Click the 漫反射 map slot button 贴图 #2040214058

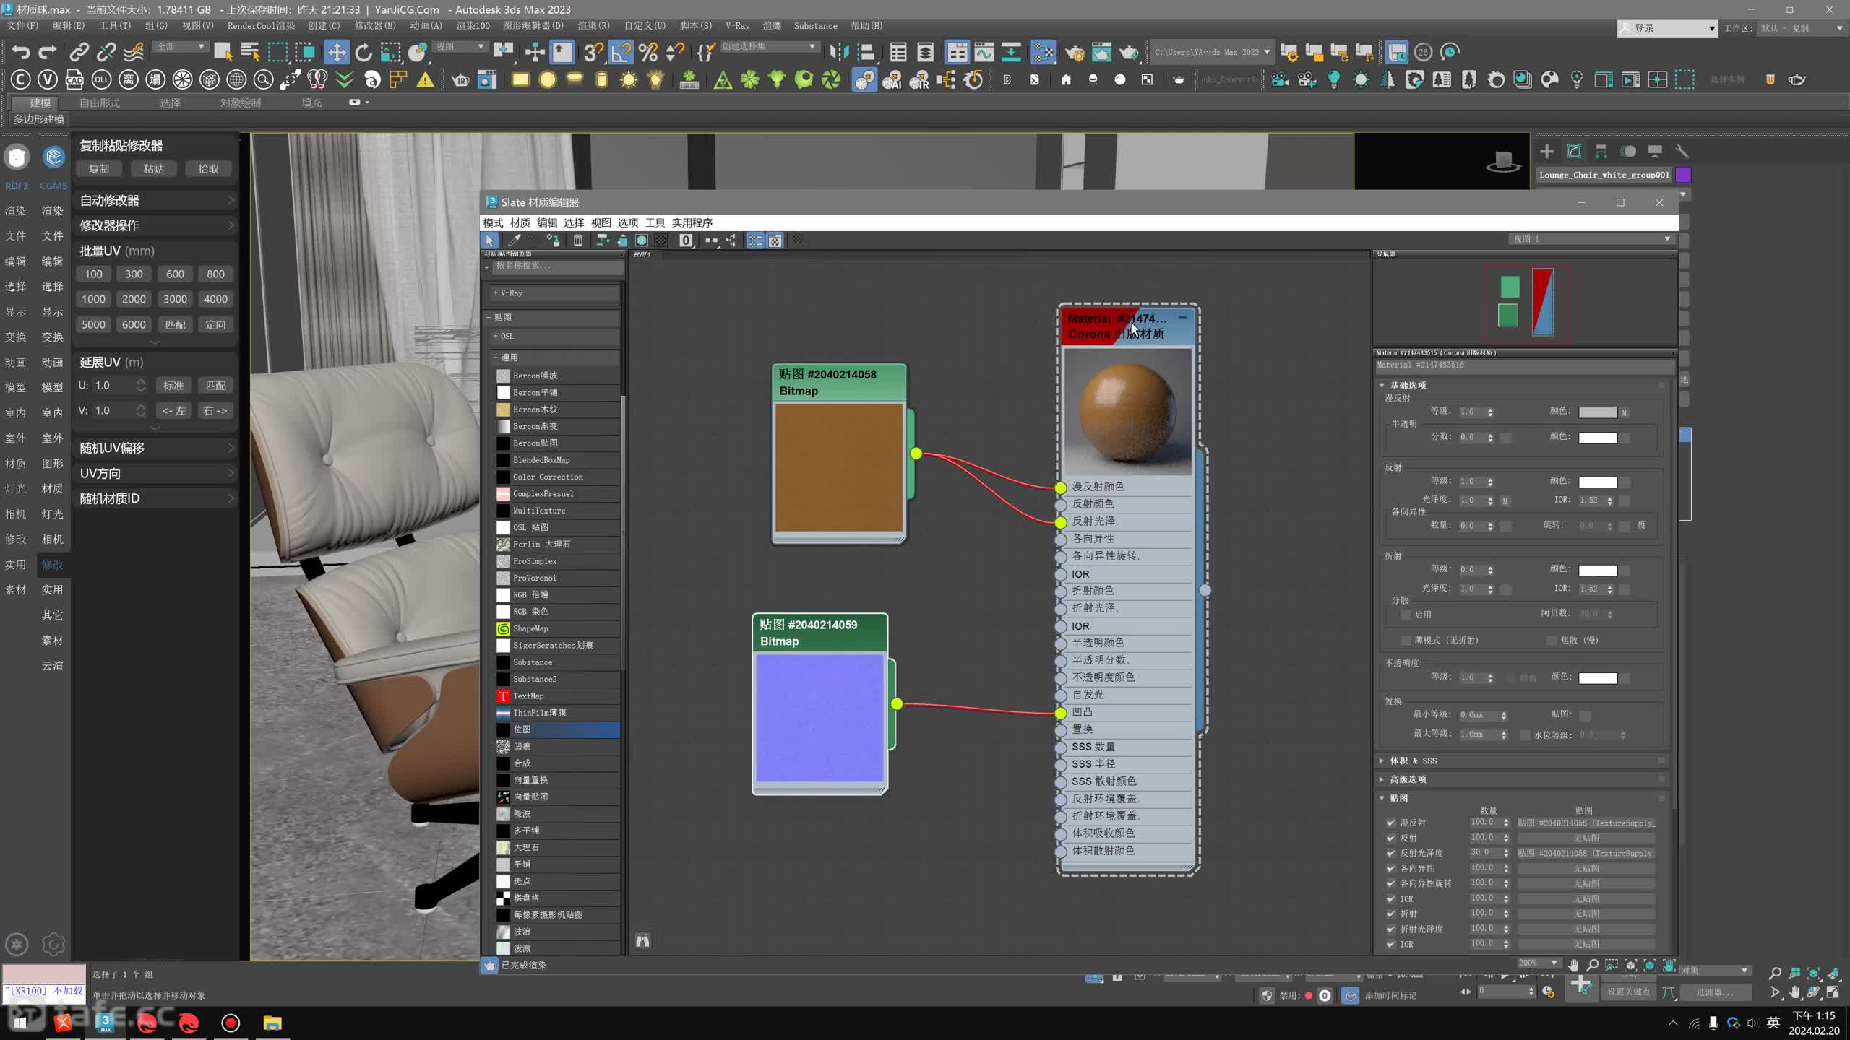tap(1586, 823)
